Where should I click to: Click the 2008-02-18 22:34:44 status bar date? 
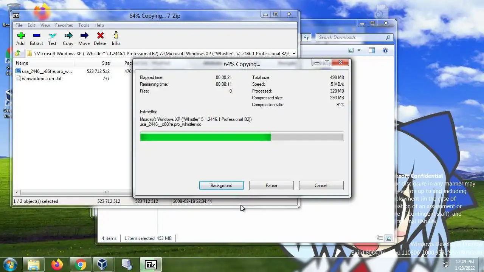pos(192,201)
